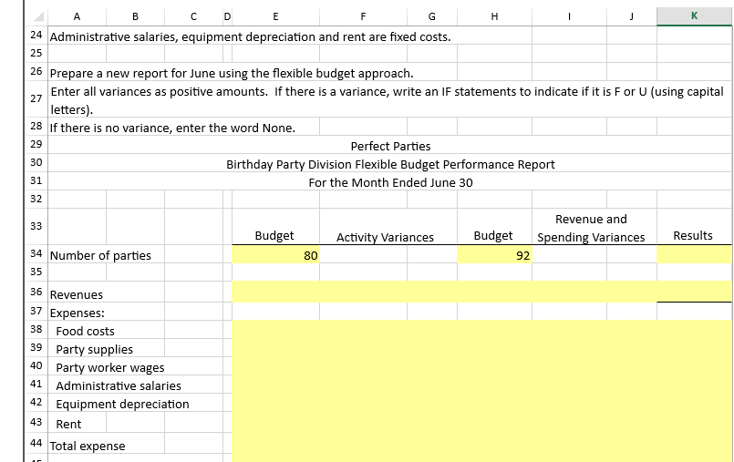Click yellow Rent cell in column H

[x=494, y=422]
